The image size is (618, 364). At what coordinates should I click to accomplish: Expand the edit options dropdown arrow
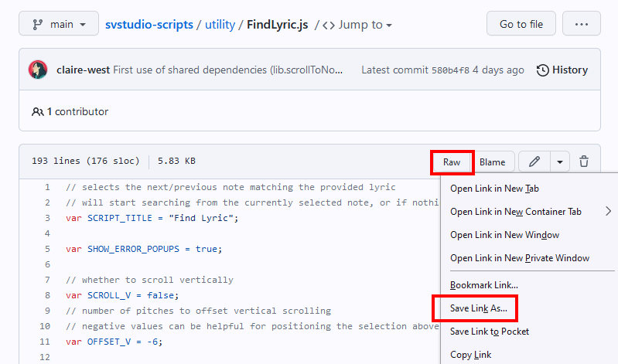click(x=559, y=162)
